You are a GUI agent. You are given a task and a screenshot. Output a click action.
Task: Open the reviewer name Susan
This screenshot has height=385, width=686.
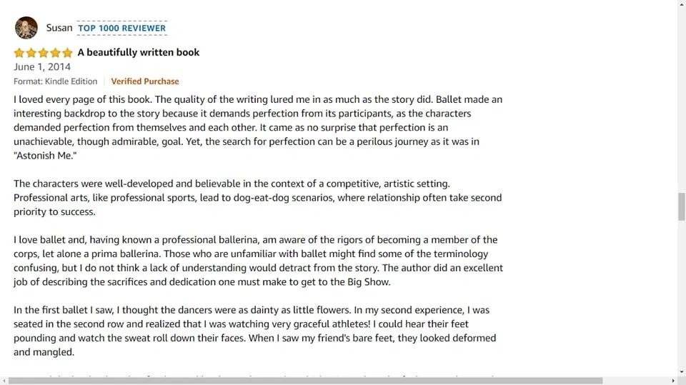pos(59,28)
